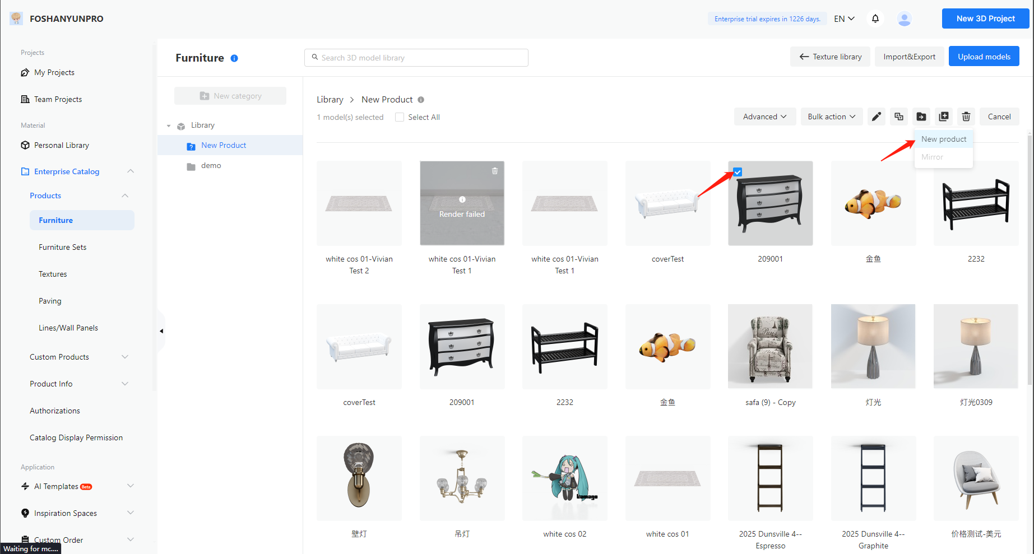This screenshot has height=554, width=1034.
Task: Click the Inspiration Spaces bulb icon
Action: tap(25, 513)
